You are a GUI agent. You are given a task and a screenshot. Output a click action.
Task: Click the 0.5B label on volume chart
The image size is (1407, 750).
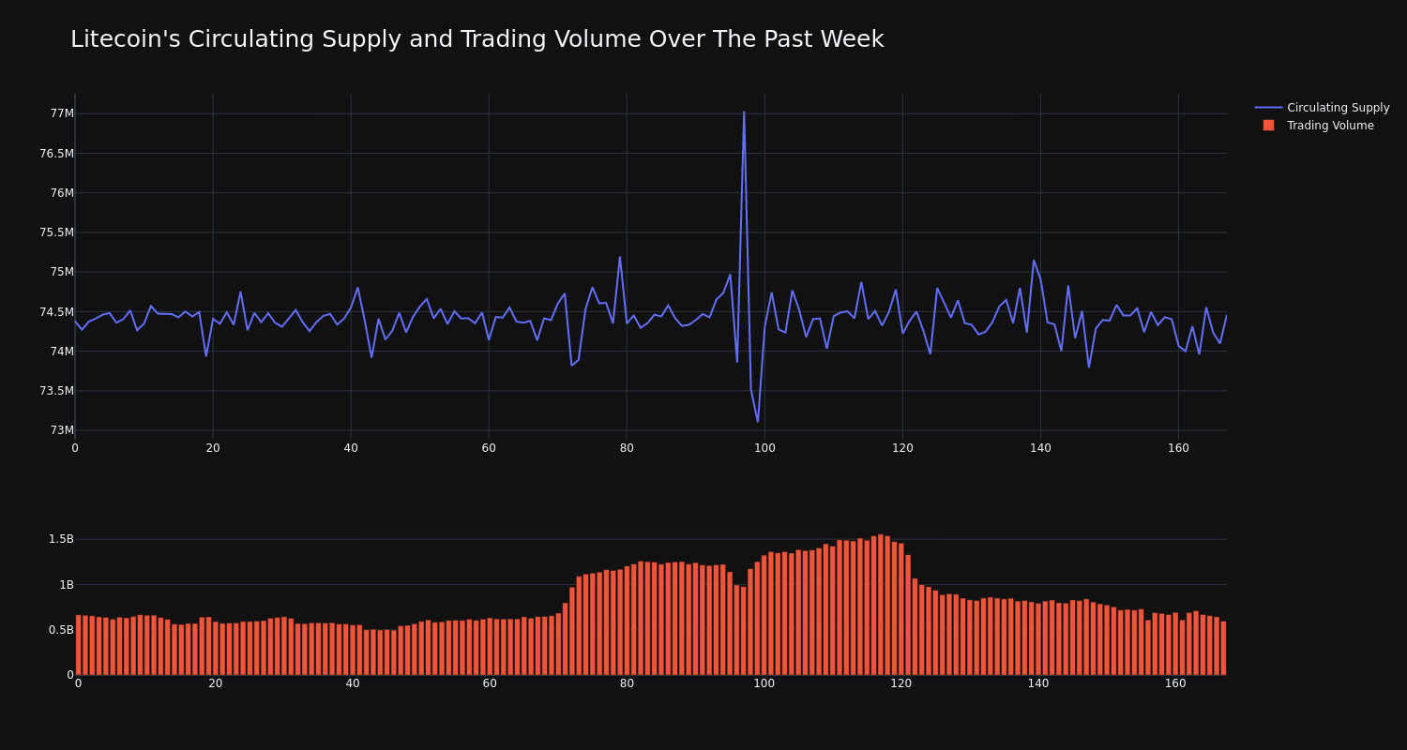click(x=61, y=630)
